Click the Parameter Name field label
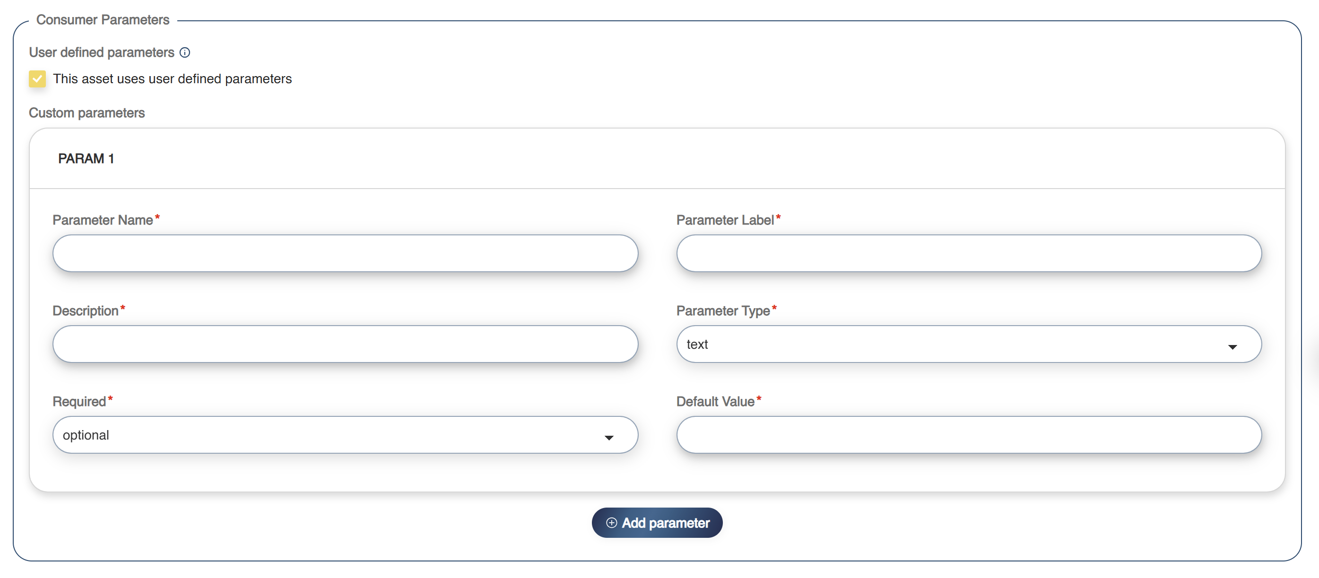Viewport: 1319px width, 578px height. pos(103,220)
